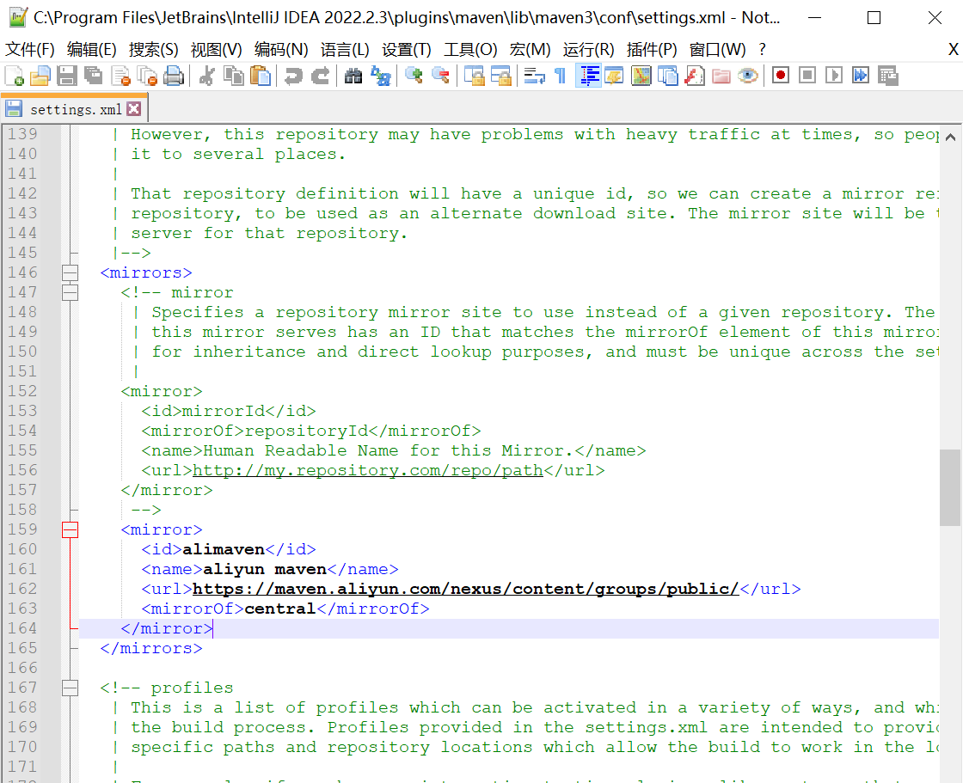963x783 pixels.
Task: Click the text aliyun maven
Action: (x=265, y=569)
